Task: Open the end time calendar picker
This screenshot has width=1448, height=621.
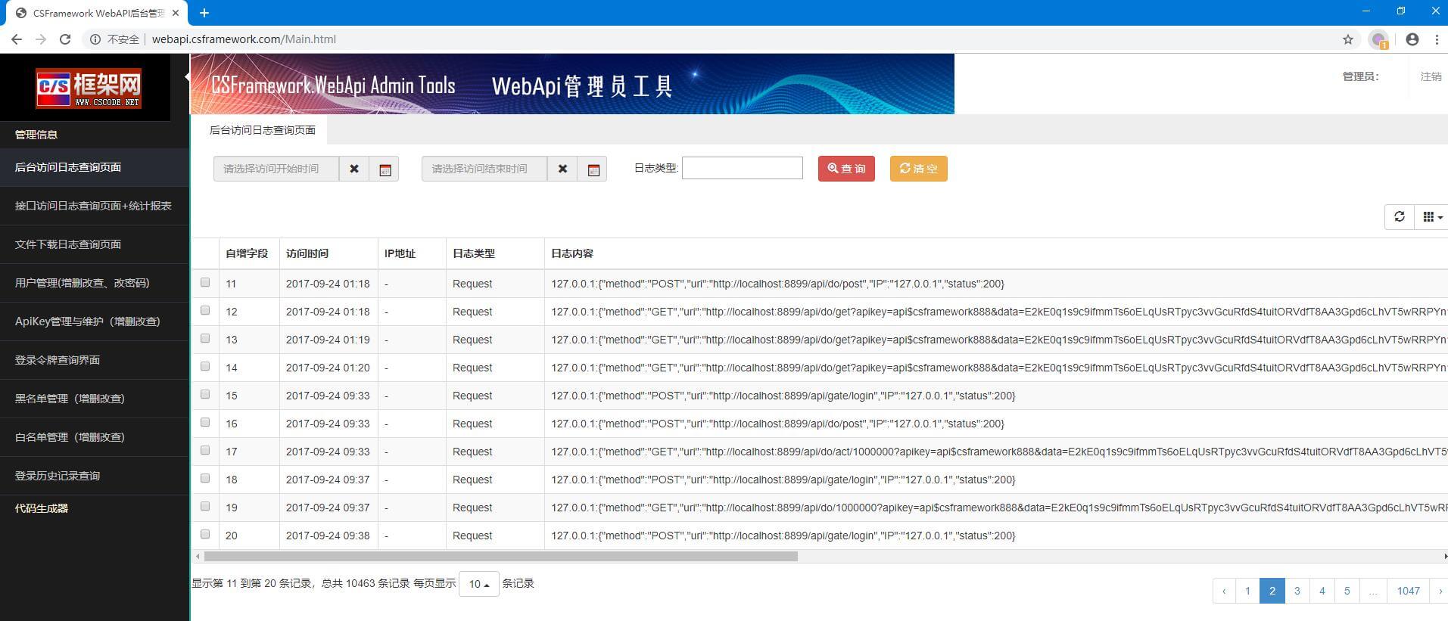Action: (593, 169)
